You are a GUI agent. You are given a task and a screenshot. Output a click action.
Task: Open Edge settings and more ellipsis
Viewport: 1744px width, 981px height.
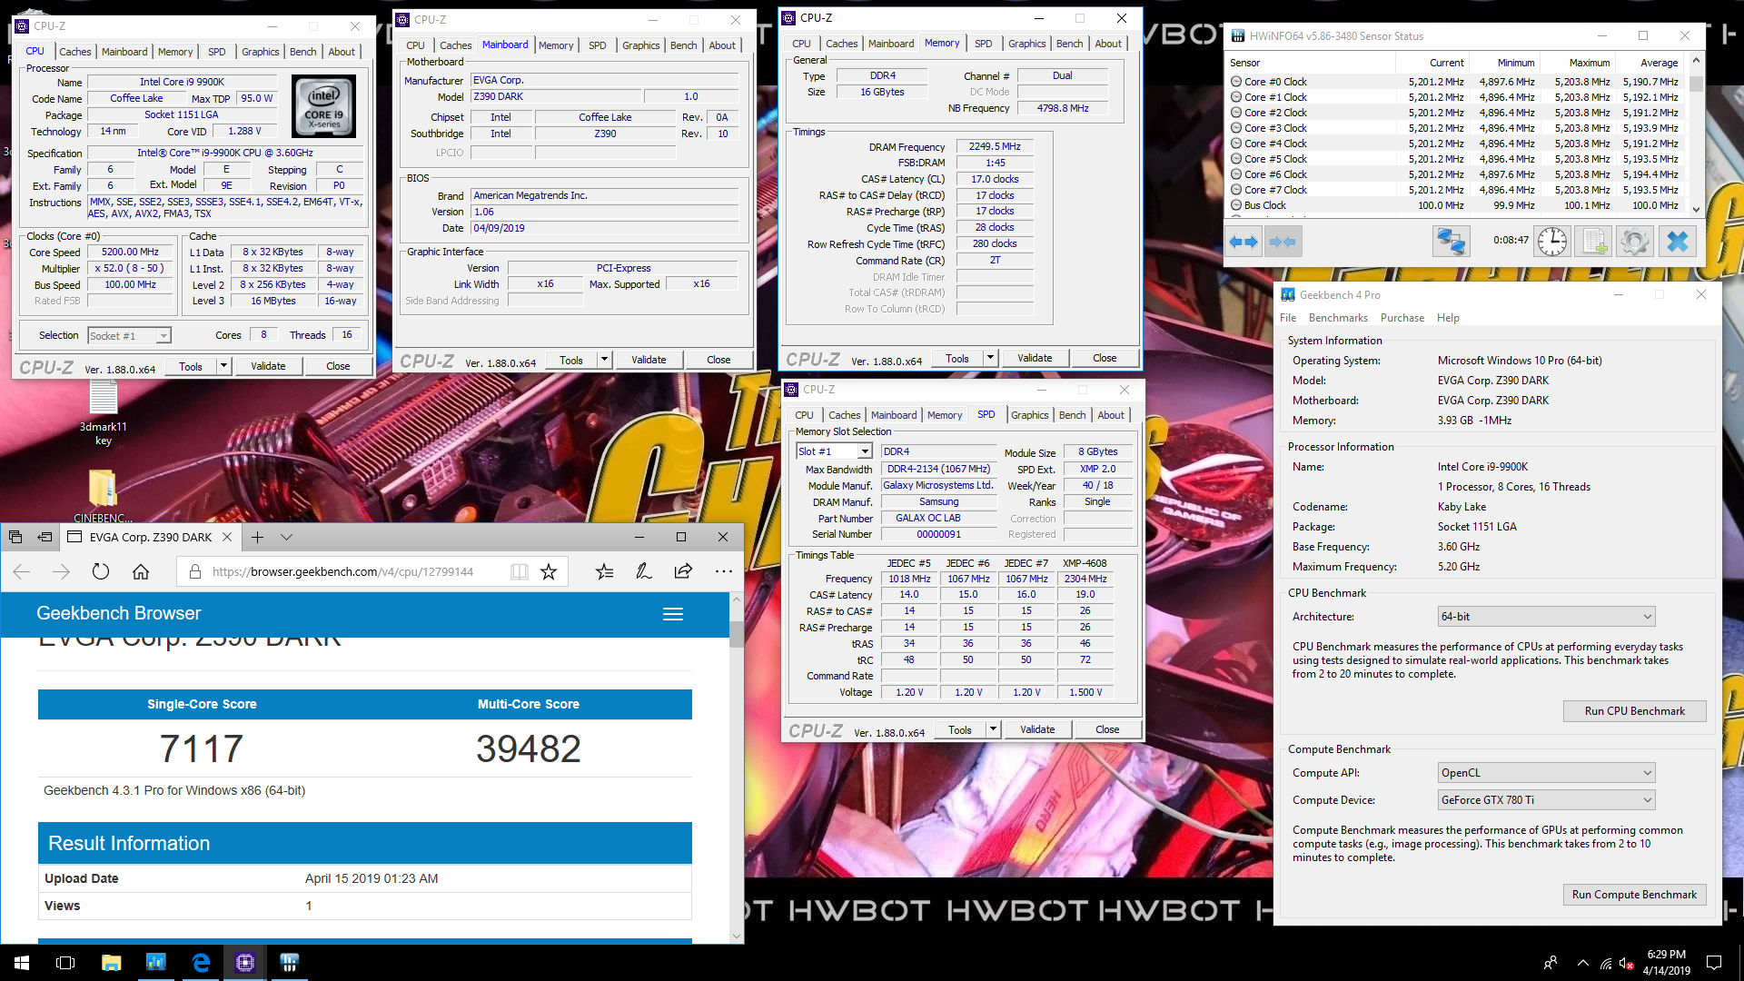[x=723, y=571]
